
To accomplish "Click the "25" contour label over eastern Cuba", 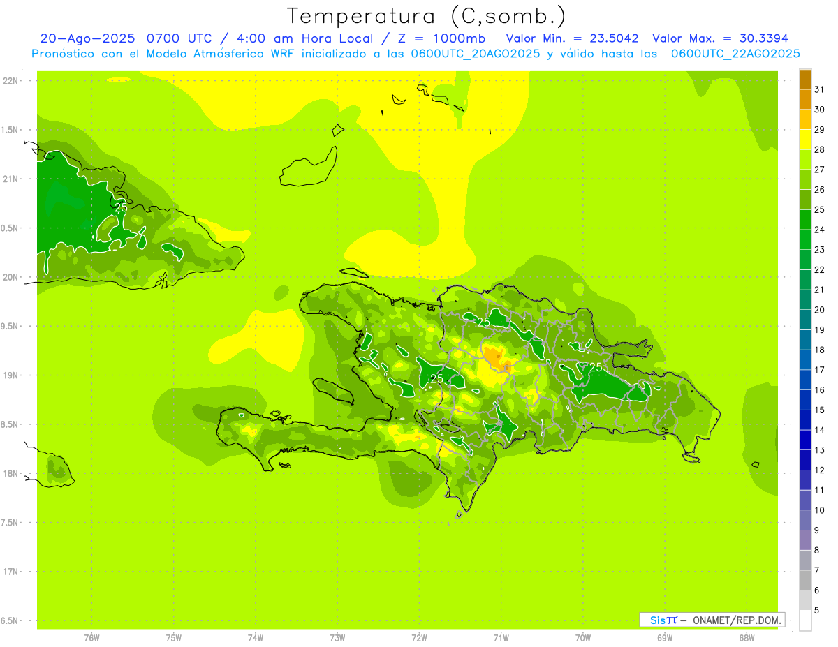I will point(122,207).
